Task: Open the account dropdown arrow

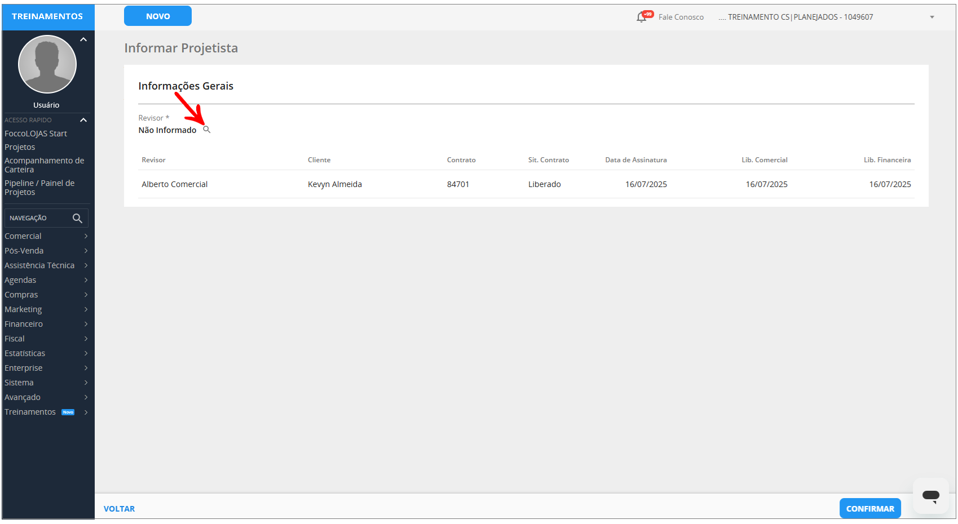Action: point(932,17)
